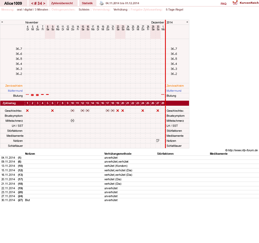The image size is (259, 243).
Task: Click the left Zervixschleim row label
Action: (x=14, y=86)
